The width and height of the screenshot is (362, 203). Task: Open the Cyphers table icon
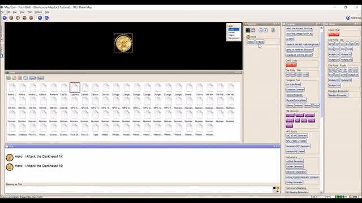pos(75,88)
